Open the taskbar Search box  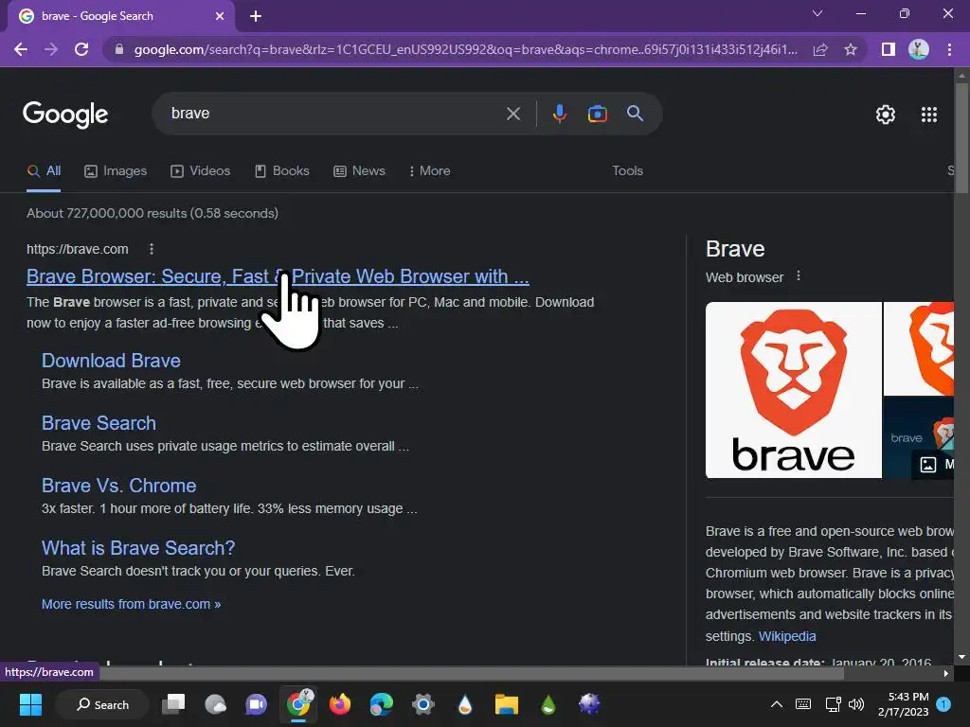102,704
